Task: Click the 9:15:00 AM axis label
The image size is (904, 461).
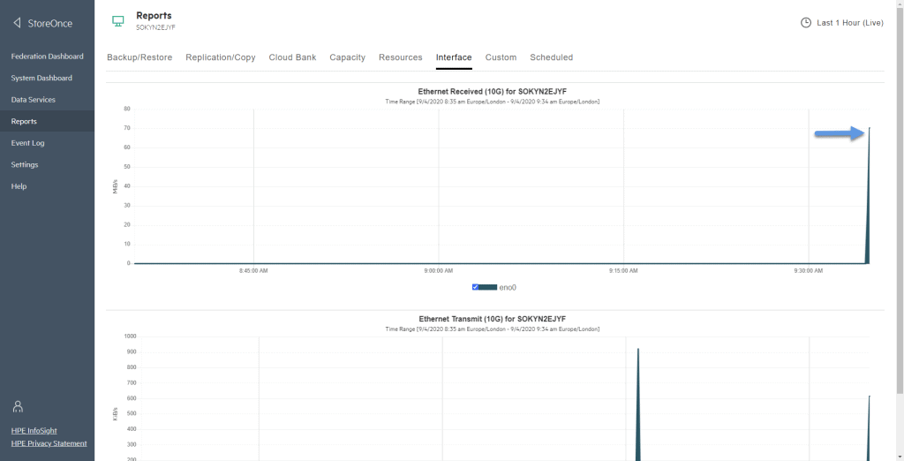Action: pyautogui.click(x=624, y=270)
